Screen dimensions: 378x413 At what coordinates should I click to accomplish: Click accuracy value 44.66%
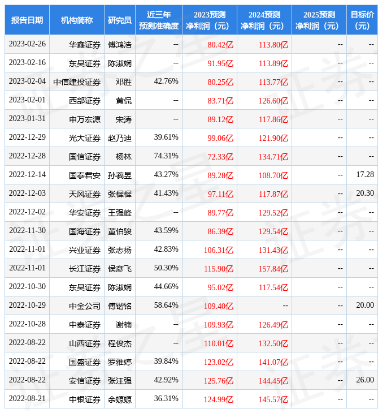(x=166, y=287)
